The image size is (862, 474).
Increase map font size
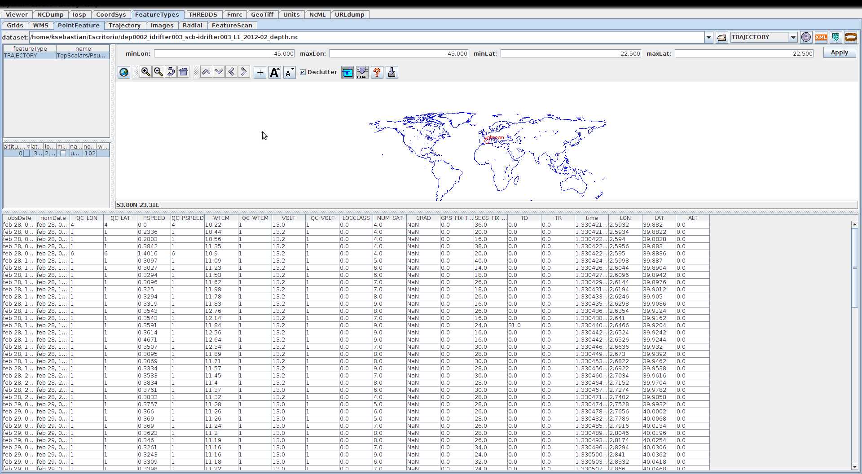click(275, 72)
